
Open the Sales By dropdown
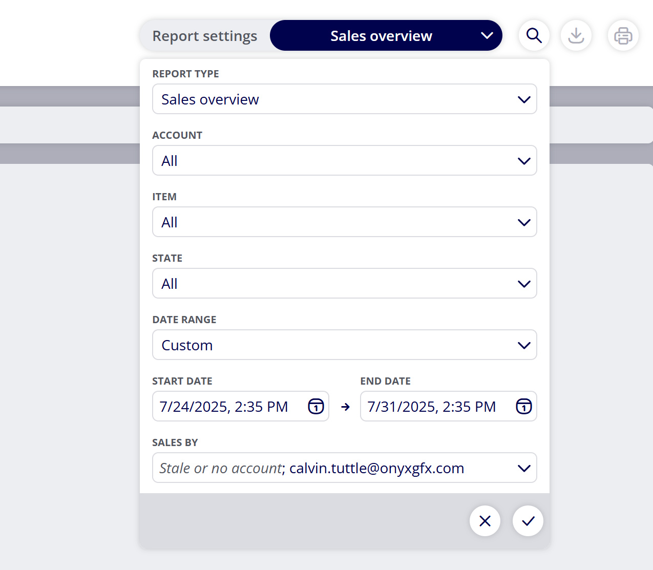click(345, 468)
